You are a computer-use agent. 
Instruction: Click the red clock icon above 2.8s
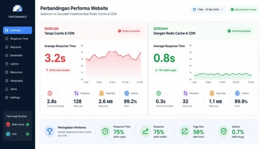click(50, 93)
